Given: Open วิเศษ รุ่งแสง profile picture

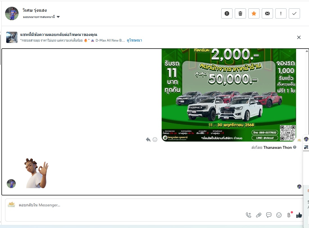Looking at the screenshot, I should pos(12,13).
